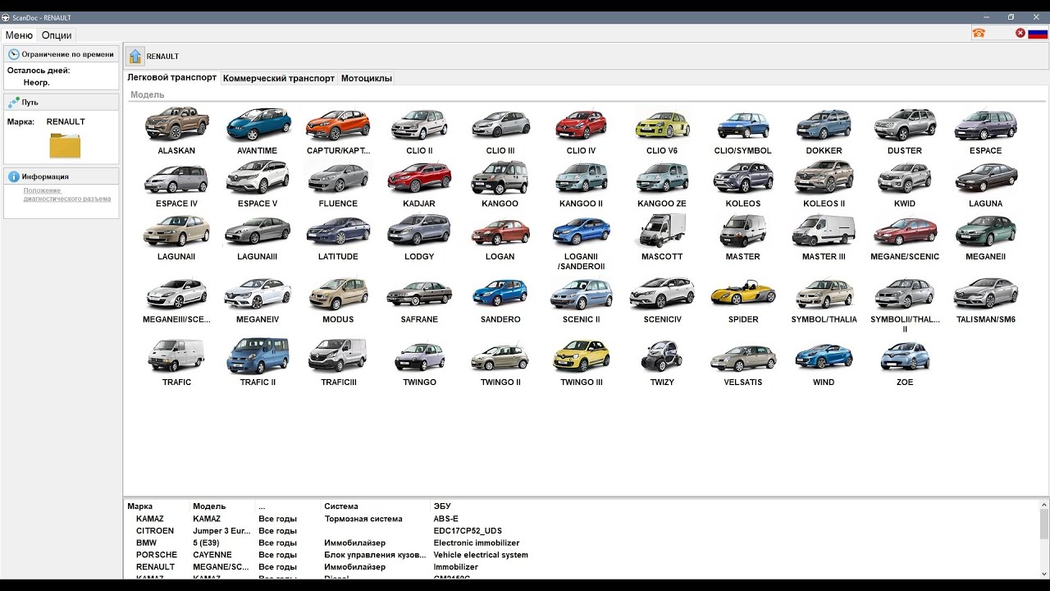
Task: Open the red KADJAR model
Action: [419, 177]
